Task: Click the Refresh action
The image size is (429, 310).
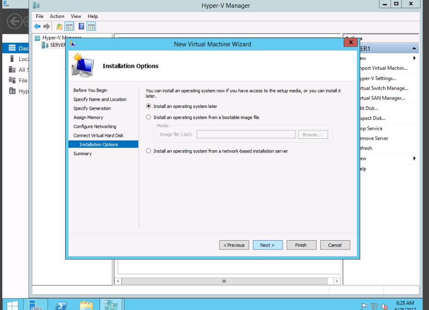Action: [366, 148]
